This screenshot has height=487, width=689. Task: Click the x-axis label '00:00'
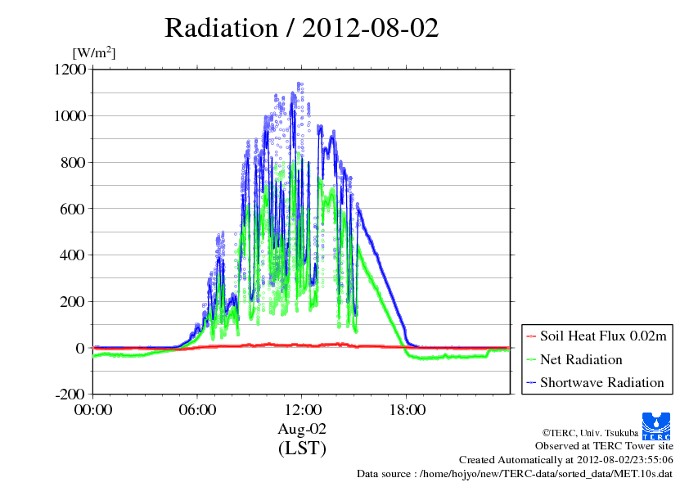coord(93,410)
